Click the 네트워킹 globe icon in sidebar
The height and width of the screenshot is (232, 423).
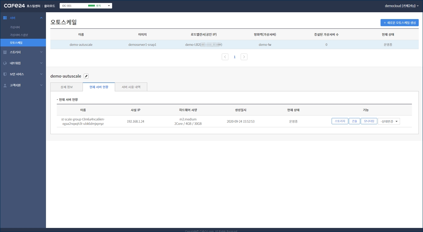pyautogui.click(x=5, y=63)
